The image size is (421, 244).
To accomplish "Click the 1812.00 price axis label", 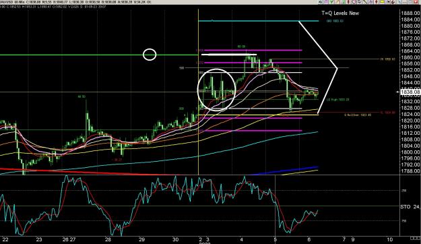I will 410,133.
